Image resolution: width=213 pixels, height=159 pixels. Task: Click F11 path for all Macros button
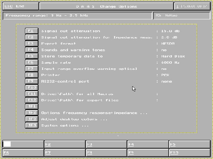[32, 94]
